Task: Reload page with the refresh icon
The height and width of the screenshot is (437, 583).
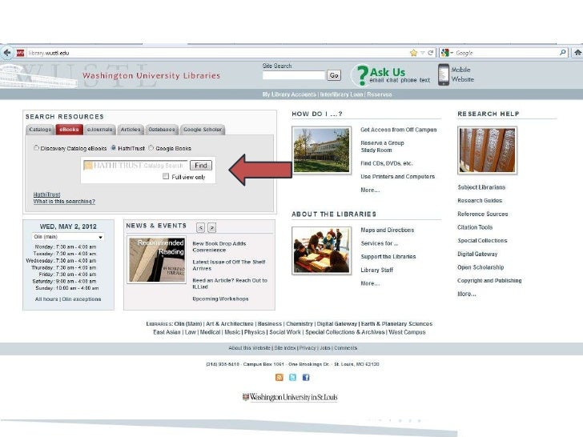Action: click(x=431, y=53)
